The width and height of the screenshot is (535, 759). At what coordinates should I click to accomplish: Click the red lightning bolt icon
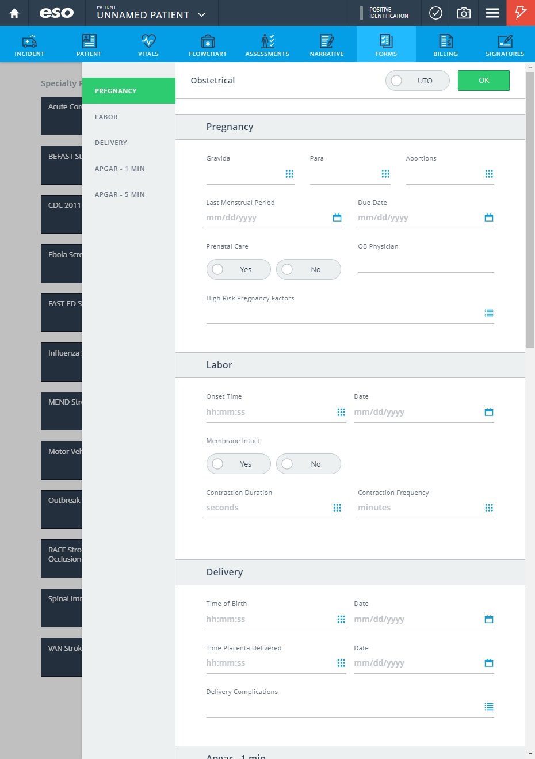[x=521, y=13]
